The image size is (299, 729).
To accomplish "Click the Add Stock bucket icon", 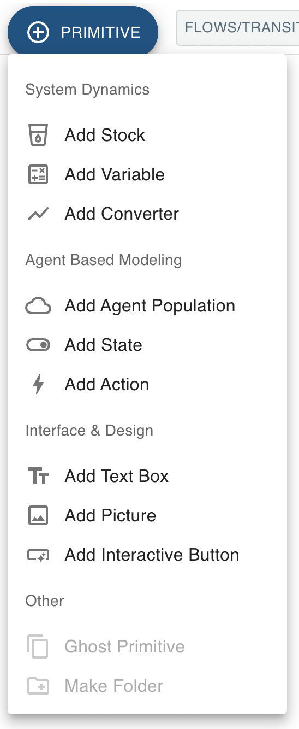I will (38, 135).
